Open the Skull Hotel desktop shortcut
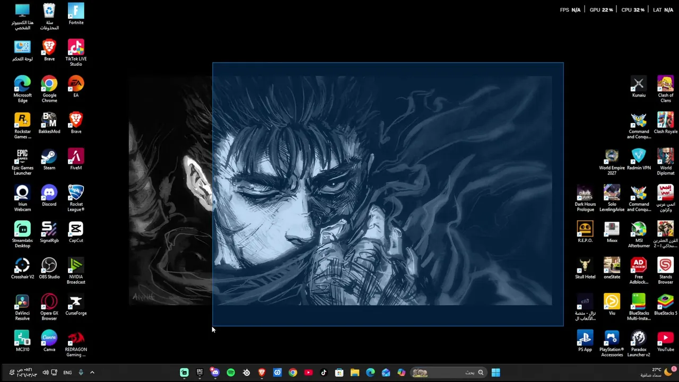 pos(585,268)
